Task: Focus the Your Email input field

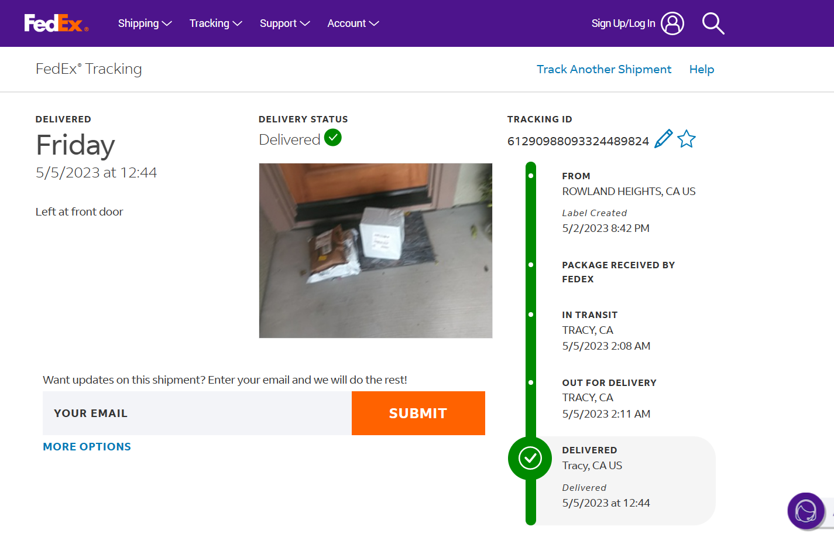Action: pyautogui.click(x=197, y=413)
